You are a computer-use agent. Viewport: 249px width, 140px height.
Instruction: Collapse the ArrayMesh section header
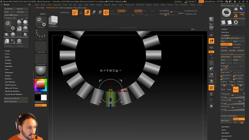pos(226,35)
